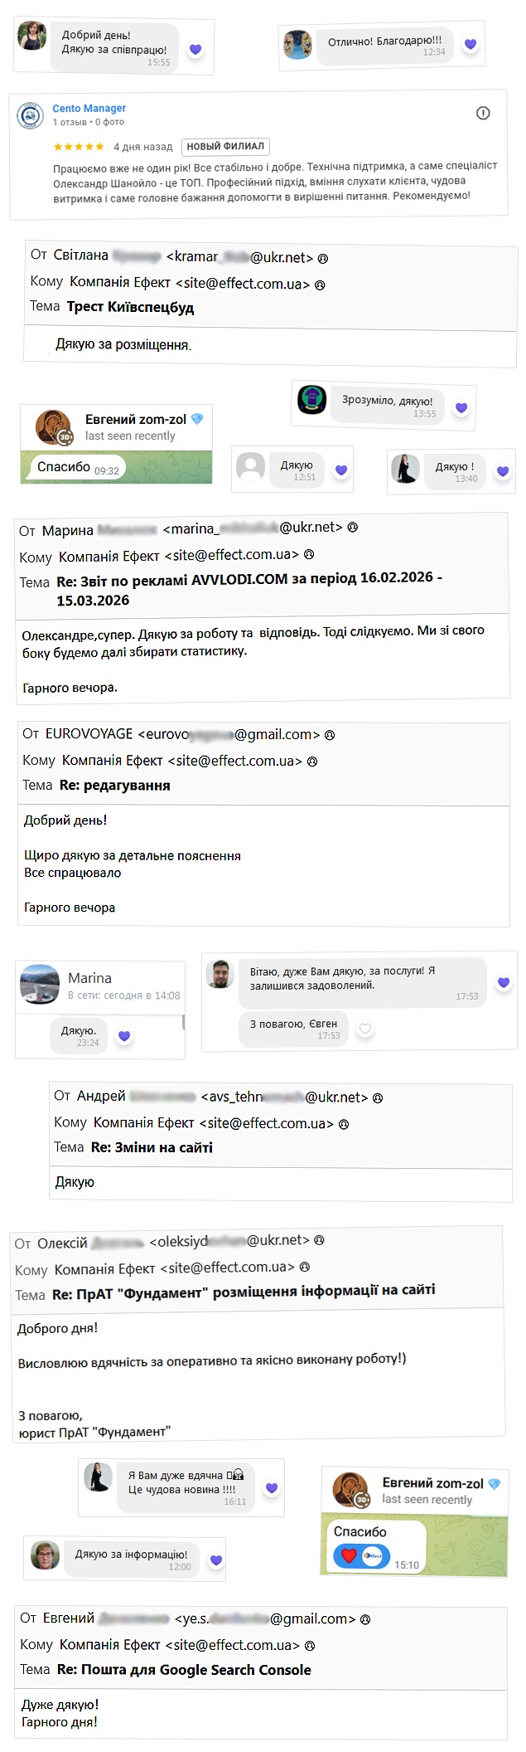
Task: Click the heart beside the "Дякую !" 13:40 message
Action: [502, 471]
